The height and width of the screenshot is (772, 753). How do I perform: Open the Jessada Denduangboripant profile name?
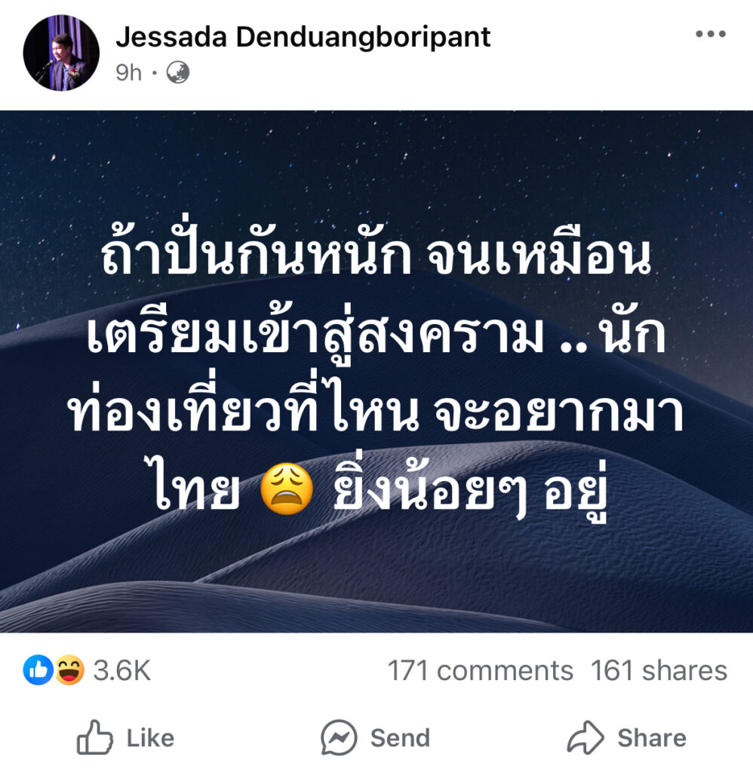click(x=303, y=38)
